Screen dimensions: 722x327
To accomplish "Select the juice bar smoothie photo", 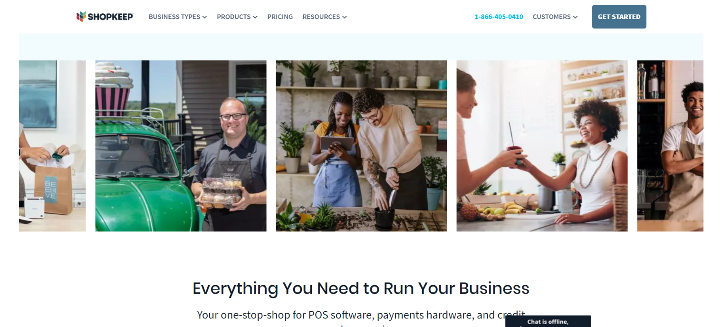I will tap(542, 146).
